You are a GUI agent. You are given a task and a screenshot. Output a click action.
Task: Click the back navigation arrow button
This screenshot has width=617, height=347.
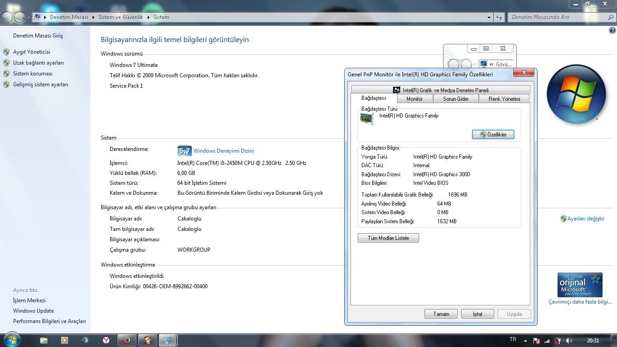(7, 17)
